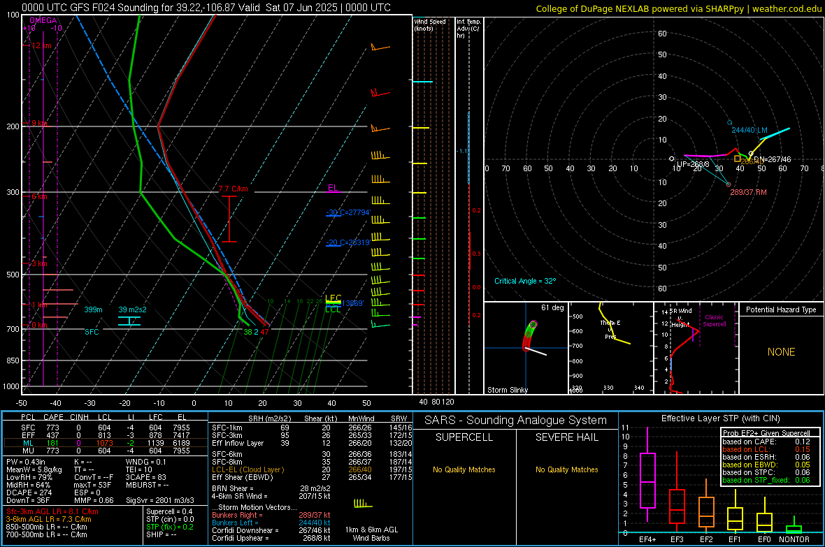Click the red EF3 box plot
825x547 pixels.
point(677,493)
